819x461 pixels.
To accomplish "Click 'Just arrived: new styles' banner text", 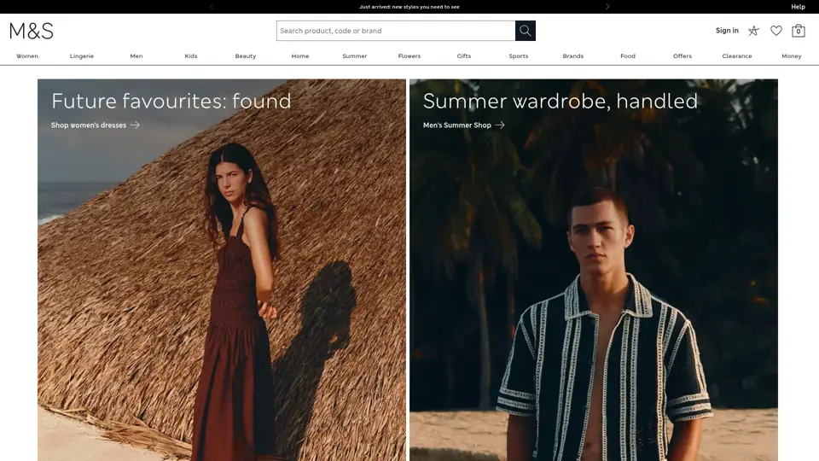I will (409, 7).
